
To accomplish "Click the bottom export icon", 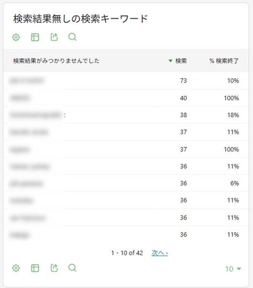I will (x=54, y=268).
